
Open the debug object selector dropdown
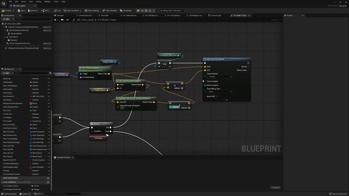click(x=171, y=10)
